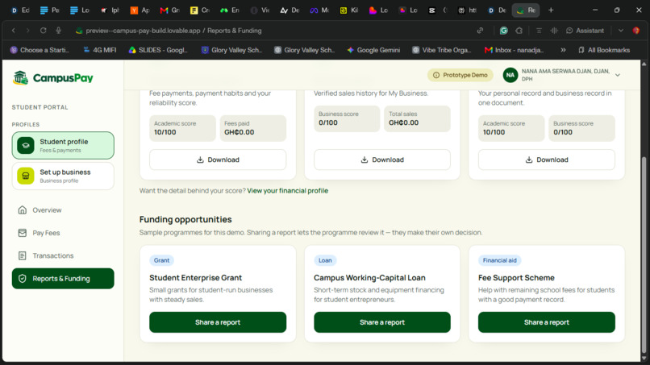Open the Google Gemini bookmark
This screenshot has width=650, height=365.
(x=373, y=50)
